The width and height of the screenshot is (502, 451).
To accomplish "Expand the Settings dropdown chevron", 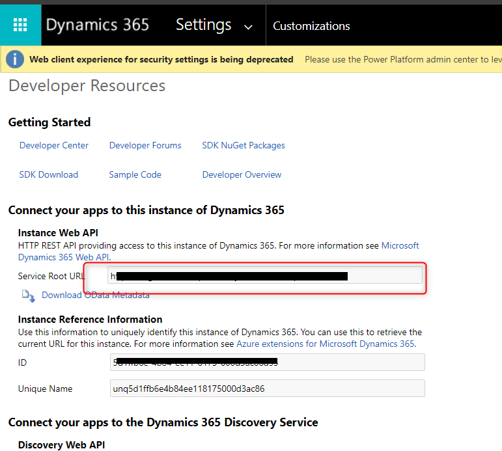I will [247, 27].
